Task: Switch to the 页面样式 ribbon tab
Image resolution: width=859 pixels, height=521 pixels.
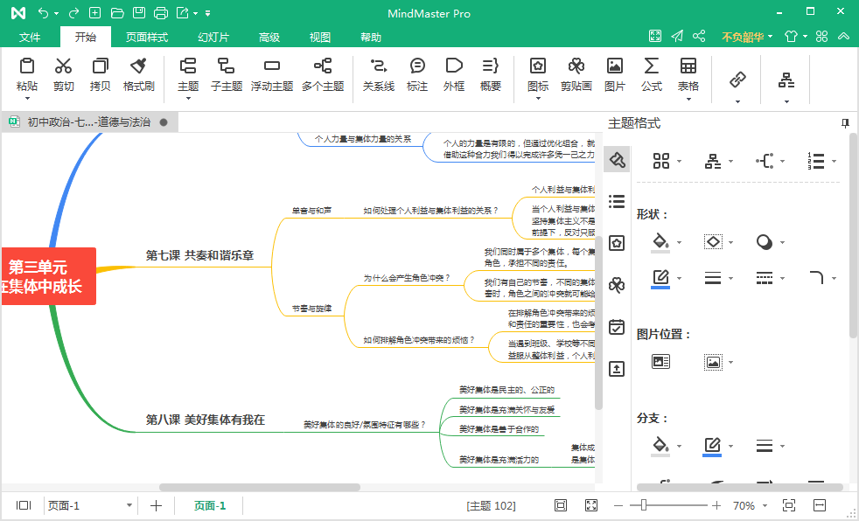Action: tap(146, 38)
